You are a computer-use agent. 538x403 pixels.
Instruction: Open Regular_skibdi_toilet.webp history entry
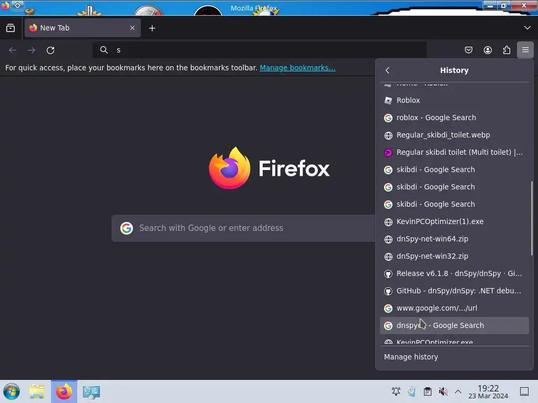pyautogui.click(x=454, y=135)
